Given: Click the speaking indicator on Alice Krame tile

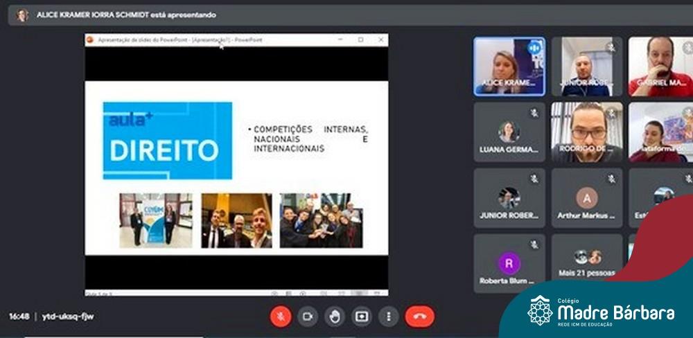Looking at the screenshot, I should pyautogui.click(x=534, y=47).
